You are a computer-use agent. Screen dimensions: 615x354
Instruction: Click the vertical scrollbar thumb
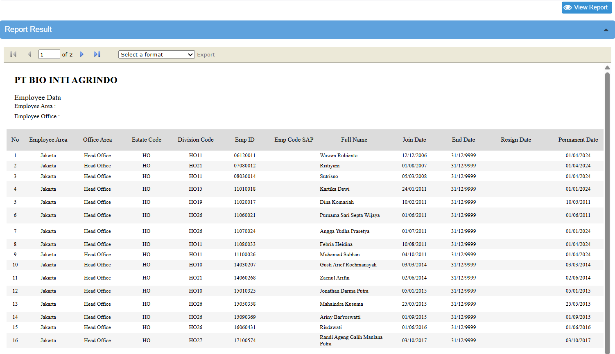pyautogui.click(x=607, y=213)
